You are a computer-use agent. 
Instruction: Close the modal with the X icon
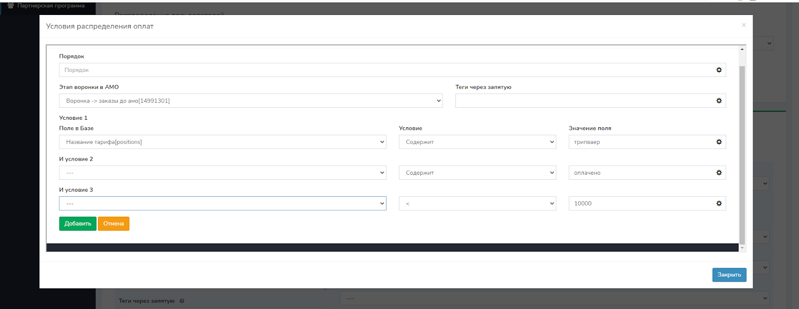coord(744,25)
